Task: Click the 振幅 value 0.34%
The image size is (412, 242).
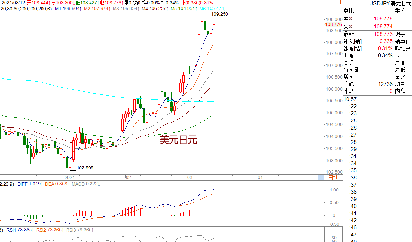Action: coord(385,56)
